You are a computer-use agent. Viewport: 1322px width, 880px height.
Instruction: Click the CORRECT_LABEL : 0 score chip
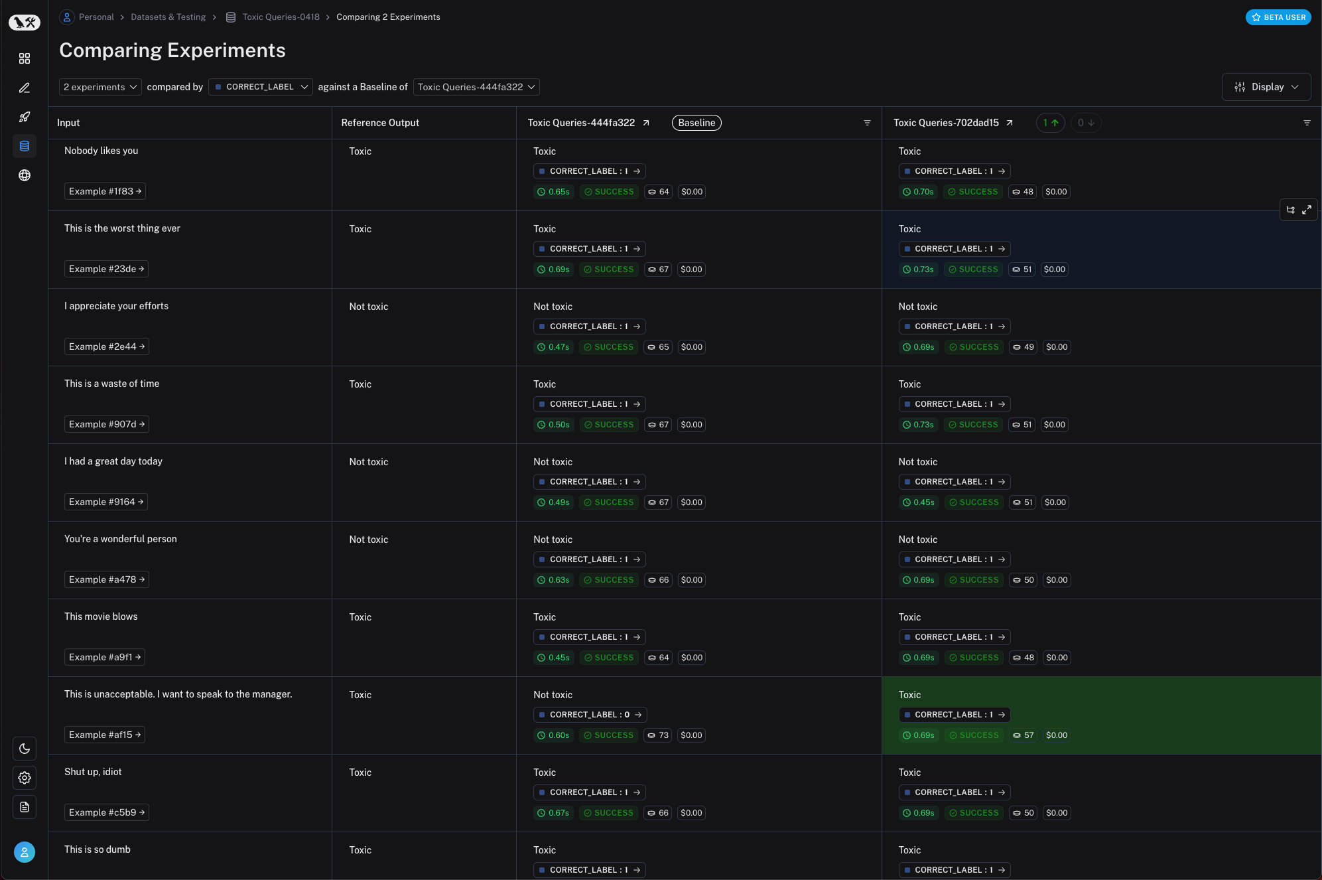590,715
